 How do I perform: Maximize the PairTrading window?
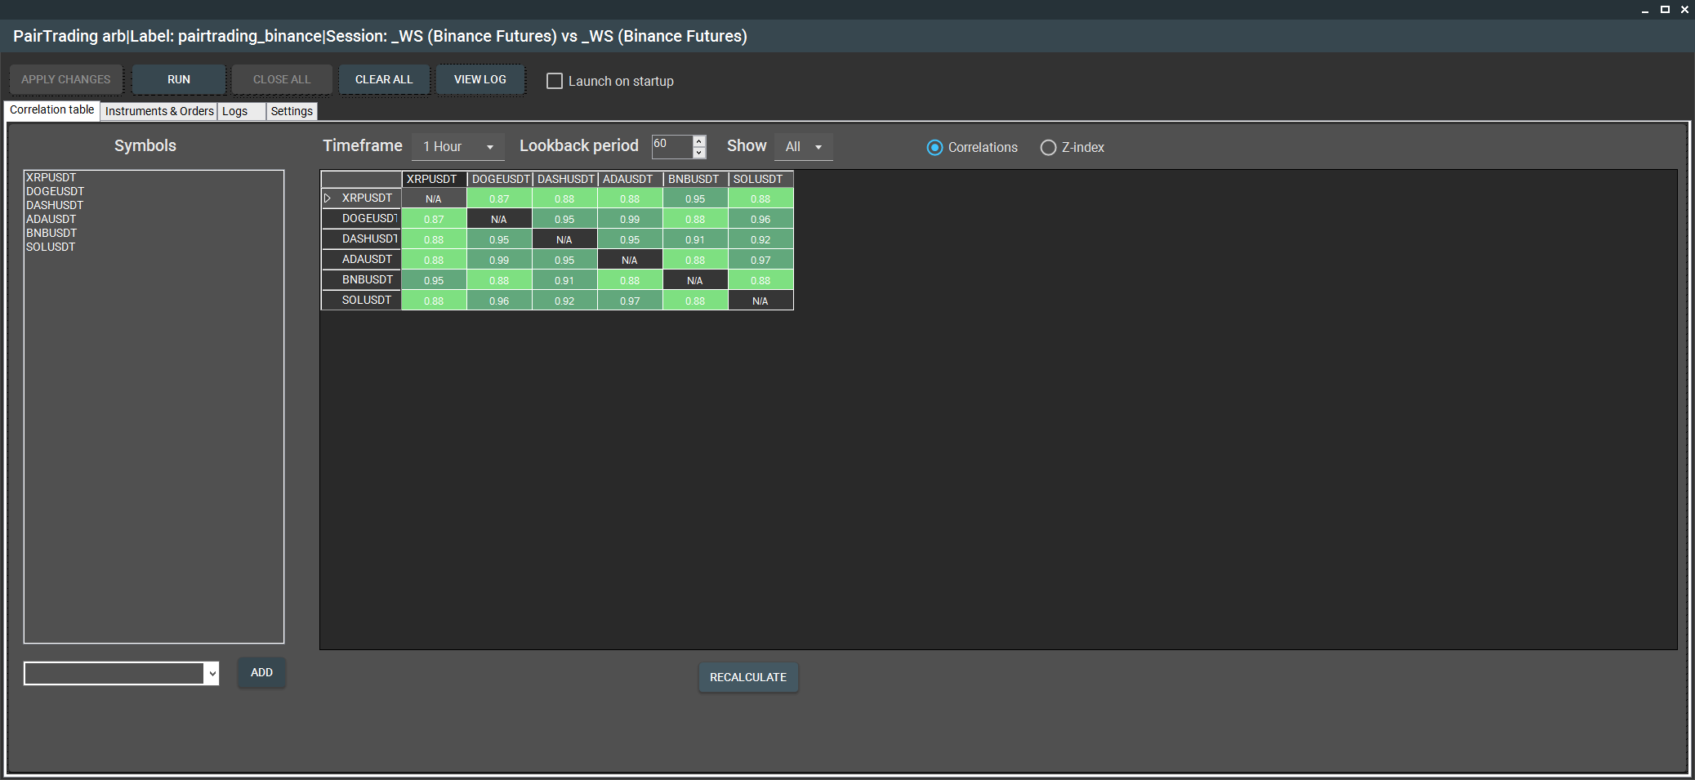click(x=1665, y=10)
